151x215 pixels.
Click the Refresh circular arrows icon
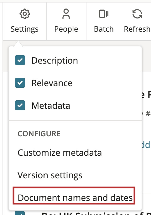[x=137, y=14]
